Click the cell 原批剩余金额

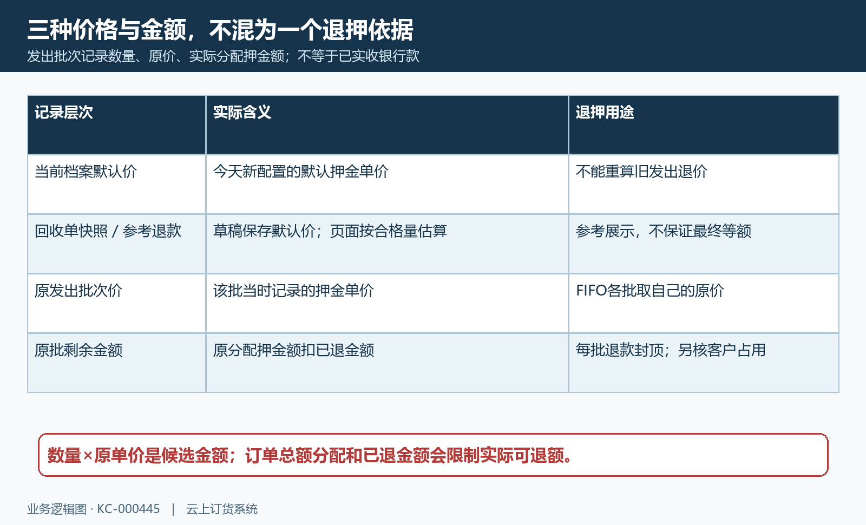pos(116,363)
